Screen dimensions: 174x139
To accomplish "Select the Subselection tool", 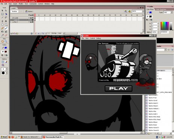I will 6,10.
